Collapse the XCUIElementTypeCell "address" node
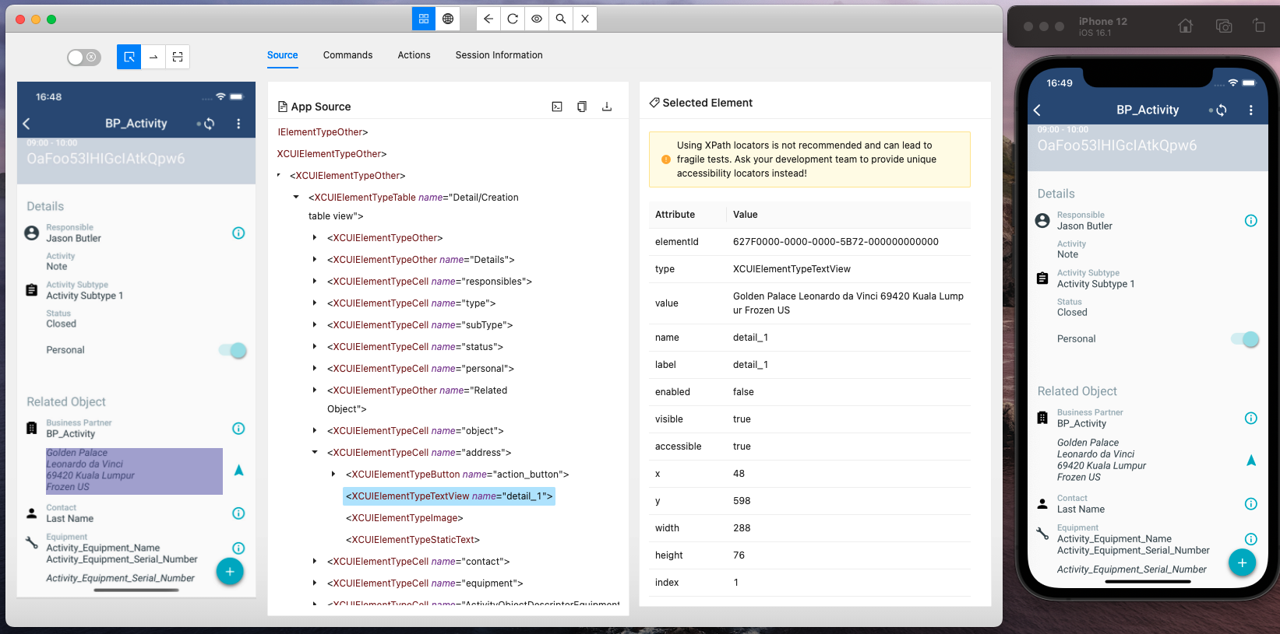Screen dimensions: 1280x634 pos(315,453)
